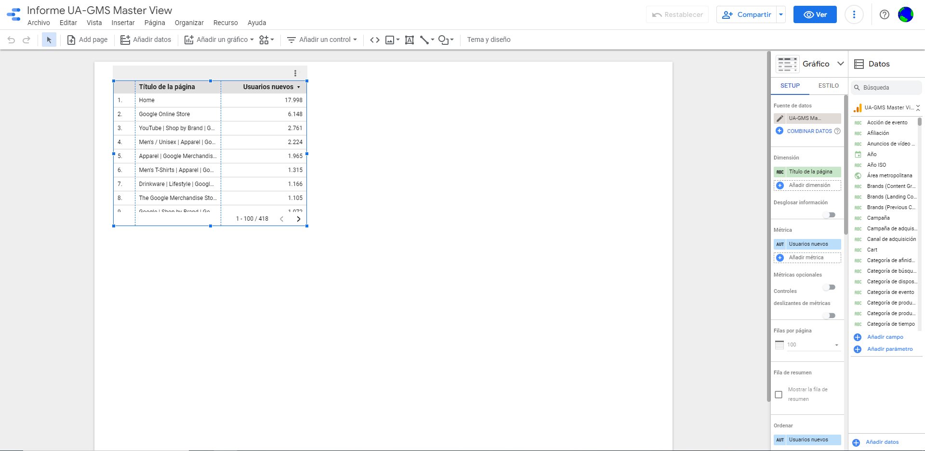The width and height of the screenshot is (925, 451).
Task: Activate the selection arrow tool
Action: tap(49, 40)
